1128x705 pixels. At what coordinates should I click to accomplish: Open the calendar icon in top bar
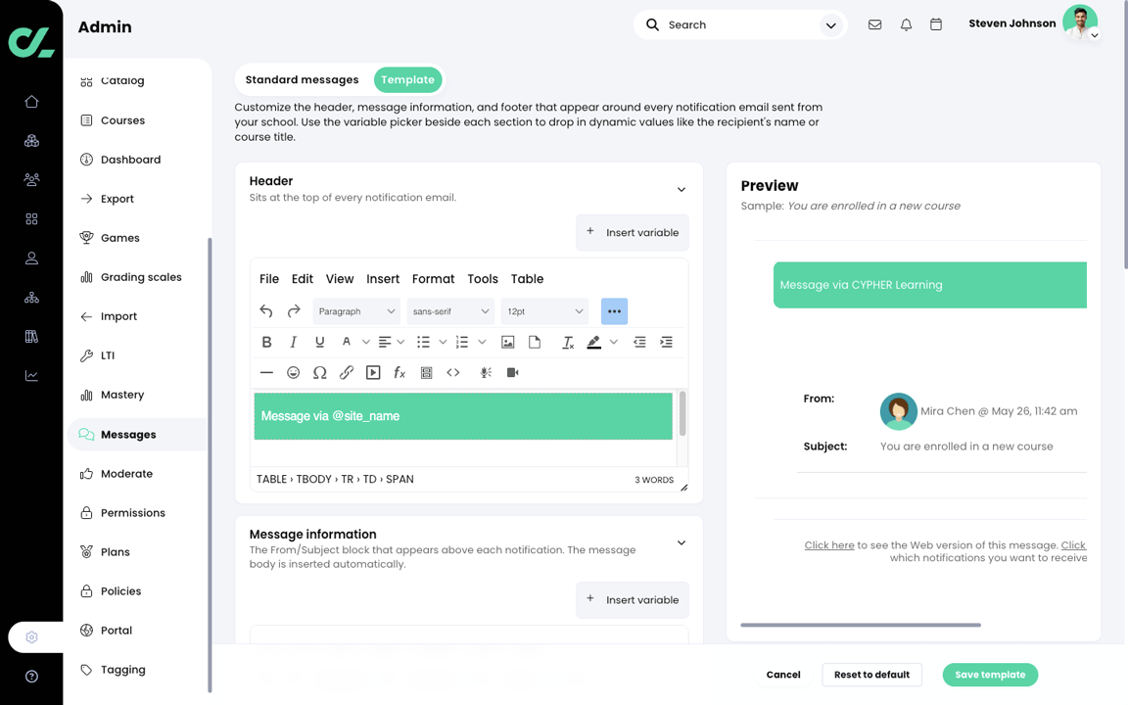pos(936,24)
